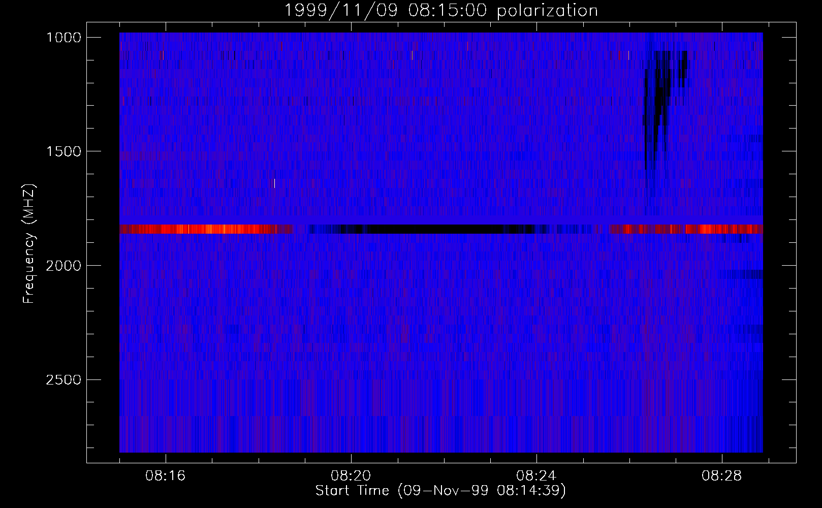The image size is (822, 508).
Task: Click the bright red band segment near 08:16
Action: point(206,229)
